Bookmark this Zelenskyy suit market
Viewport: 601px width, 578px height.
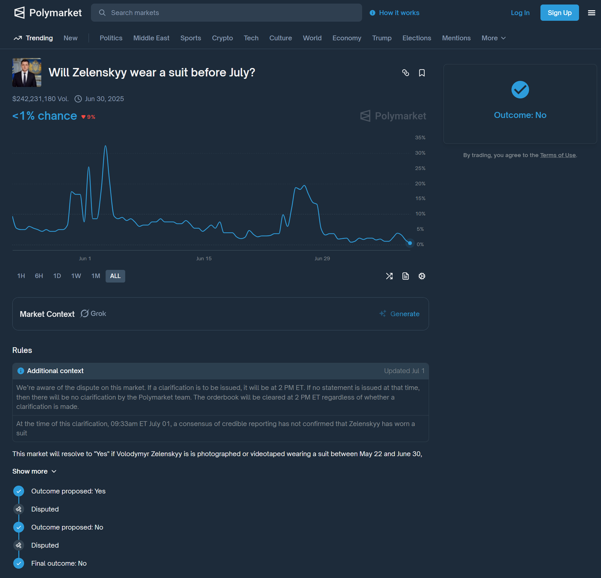[x=422, y=73]
